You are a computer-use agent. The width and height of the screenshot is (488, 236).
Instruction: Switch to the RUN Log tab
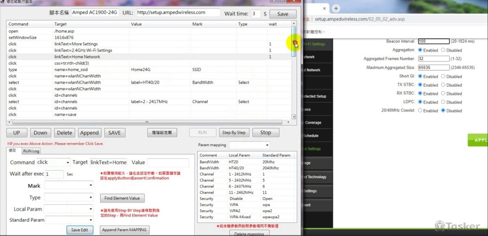click(x=31, y=151)
